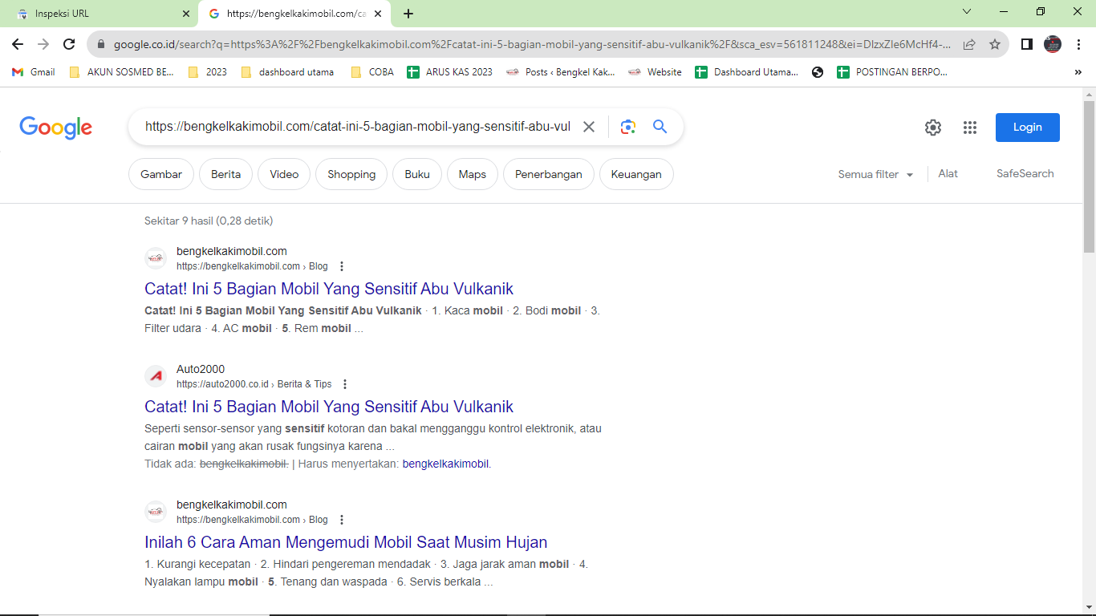Open POSTINGAN BERPO bookmark
Image resolution: width=1096 pixels, height=616 pixels.
point(892,72)
